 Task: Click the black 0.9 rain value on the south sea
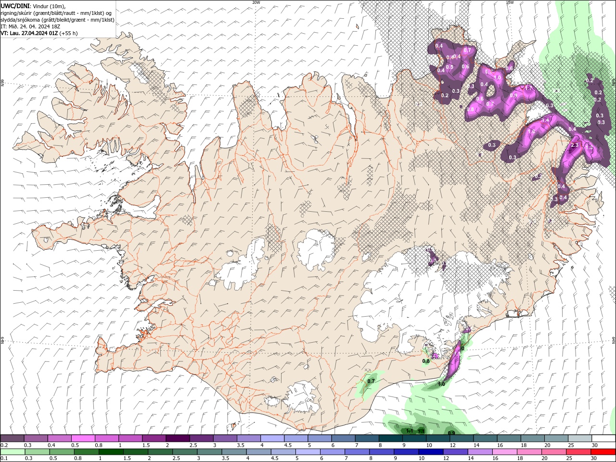click(x=451, y=433)
